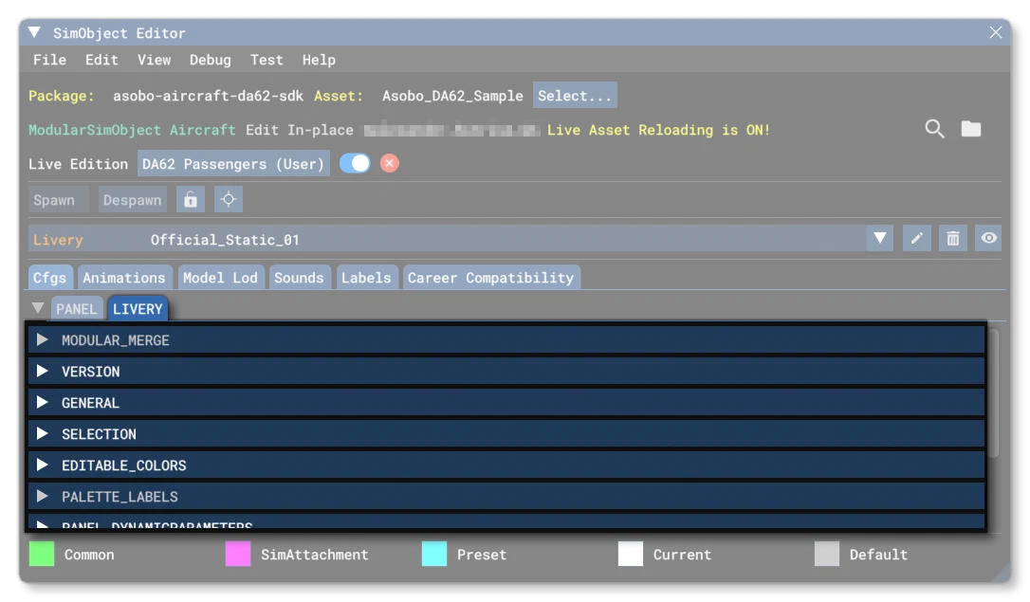Toggle the Live Edition switch
Image resolution: width=1030 pixels, height=602 pixels.
coord(355,163)
